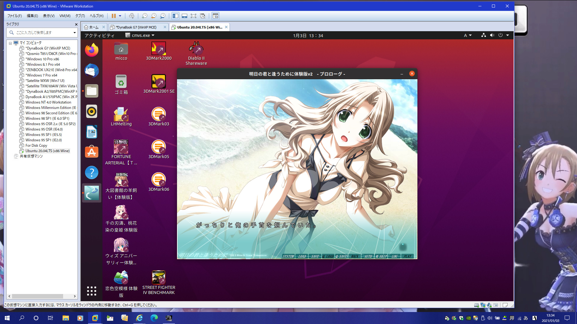The width and height of the screenshot is (577, 324).
Task: Launch Firefox from the Ubuntu dock
Action: pos(92,50)
